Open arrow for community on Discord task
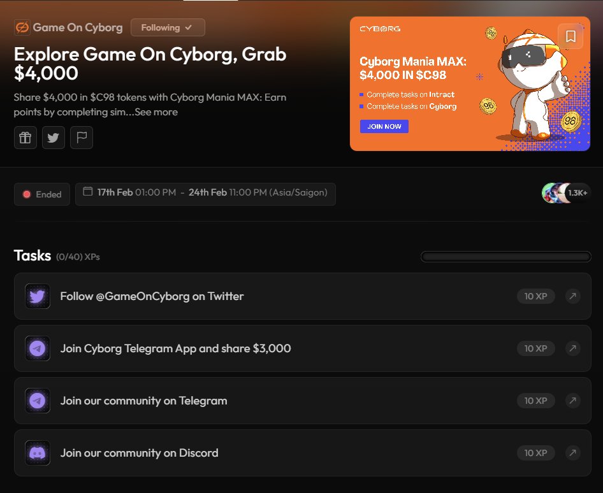 [572, 453]
